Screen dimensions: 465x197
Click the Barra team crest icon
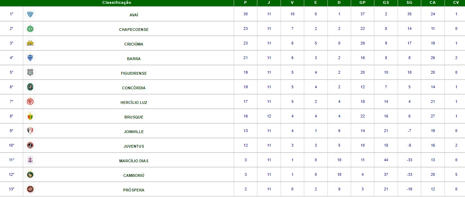31,58
